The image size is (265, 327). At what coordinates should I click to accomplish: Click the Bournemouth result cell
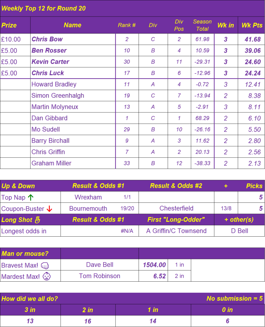[88, 208]
